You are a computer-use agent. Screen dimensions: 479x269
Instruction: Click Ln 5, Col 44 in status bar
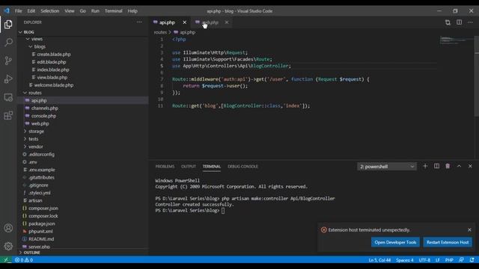click(x=379, y=260)
